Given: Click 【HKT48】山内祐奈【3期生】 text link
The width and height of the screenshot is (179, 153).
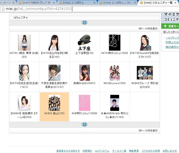Looking at the screenshot, I should click(x=54, y=55).
